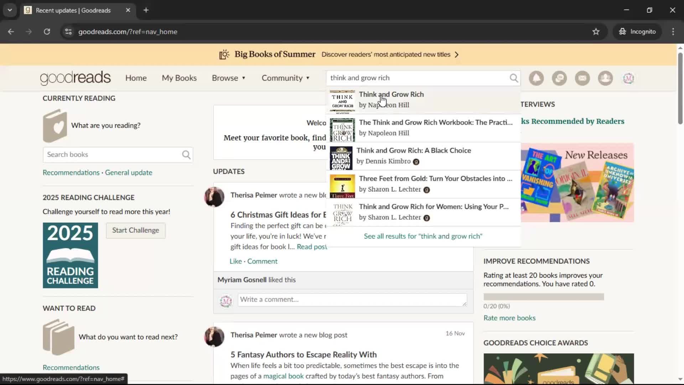Click Read post link
This screenshot has width=684, height=385.
pyautogui.click(x=312, y=247)
